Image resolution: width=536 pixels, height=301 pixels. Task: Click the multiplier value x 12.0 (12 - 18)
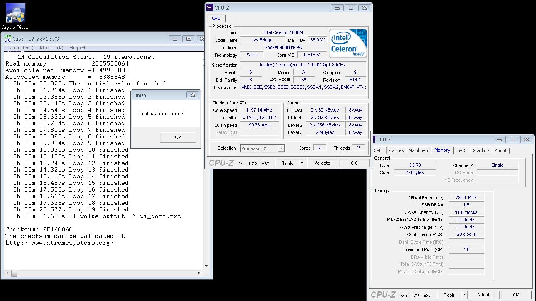(259, 117)
